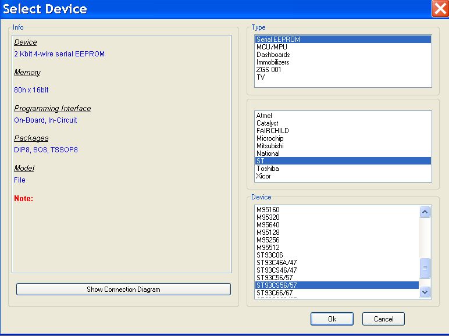Click Show Connection Diagram button
Viewport: 449px width, 336px height.
click(123, 289)
